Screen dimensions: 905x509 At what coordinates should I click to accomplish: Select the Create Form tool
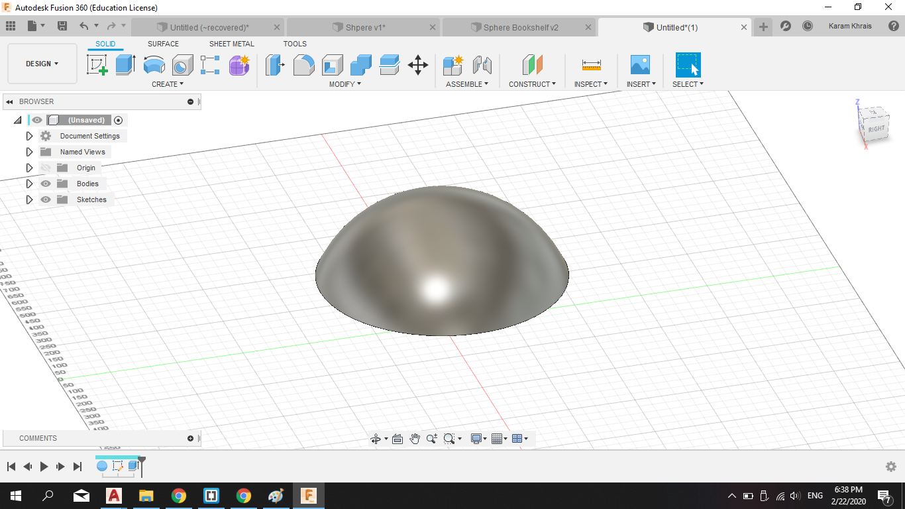click(x=239, y=65)
